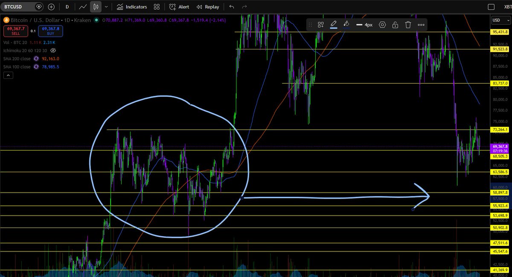
Task: Click the 50,902.8 price line label
Action: (500, 228)
